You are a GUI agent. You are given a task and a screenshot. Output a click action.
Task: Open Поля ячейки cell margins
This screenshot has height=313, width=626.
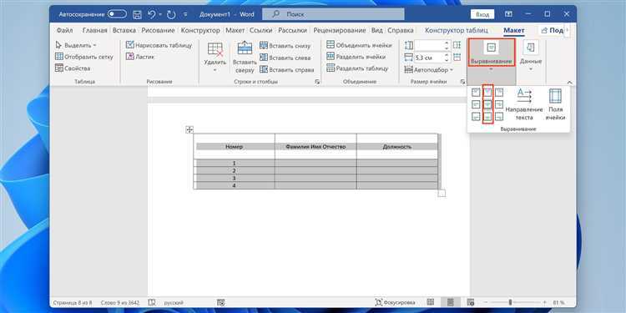point(555,104)
